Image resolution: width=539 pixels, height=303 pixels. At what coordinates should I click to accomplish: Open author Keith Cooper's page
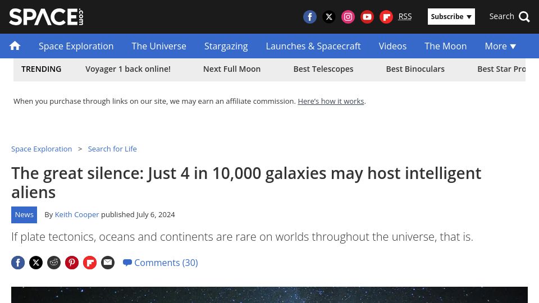(77, 215)
